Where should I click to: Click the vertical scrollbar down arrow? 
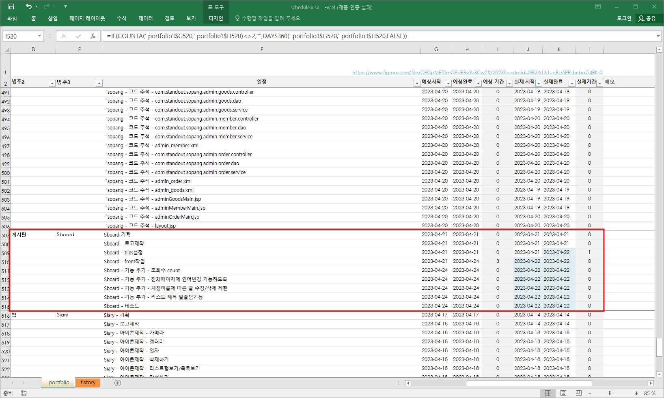point(660,374)
